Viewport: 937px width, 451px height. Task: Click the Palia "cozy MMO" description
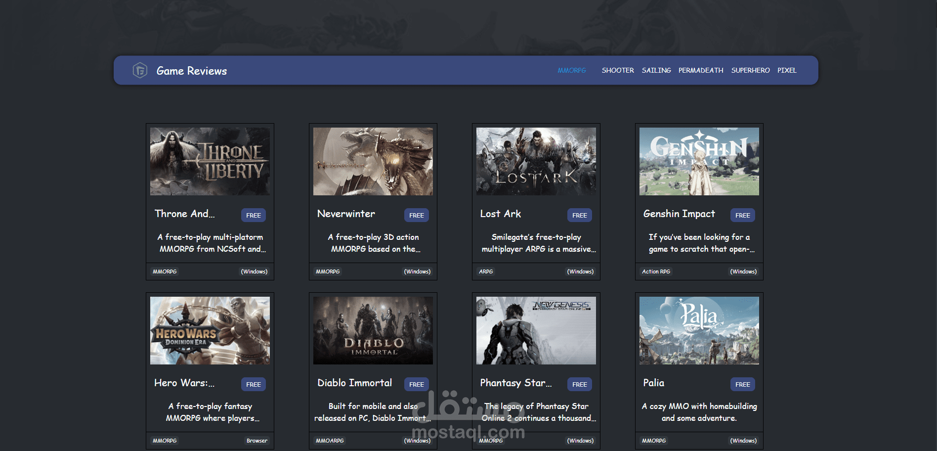click(699, 412)
